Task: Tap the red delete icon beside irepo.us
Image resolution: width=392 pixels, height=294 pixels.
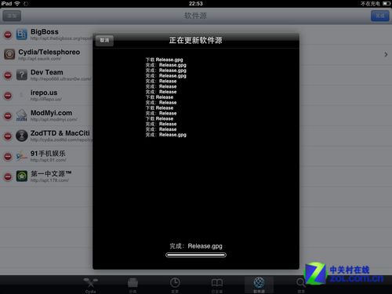Action: point(8,96)
